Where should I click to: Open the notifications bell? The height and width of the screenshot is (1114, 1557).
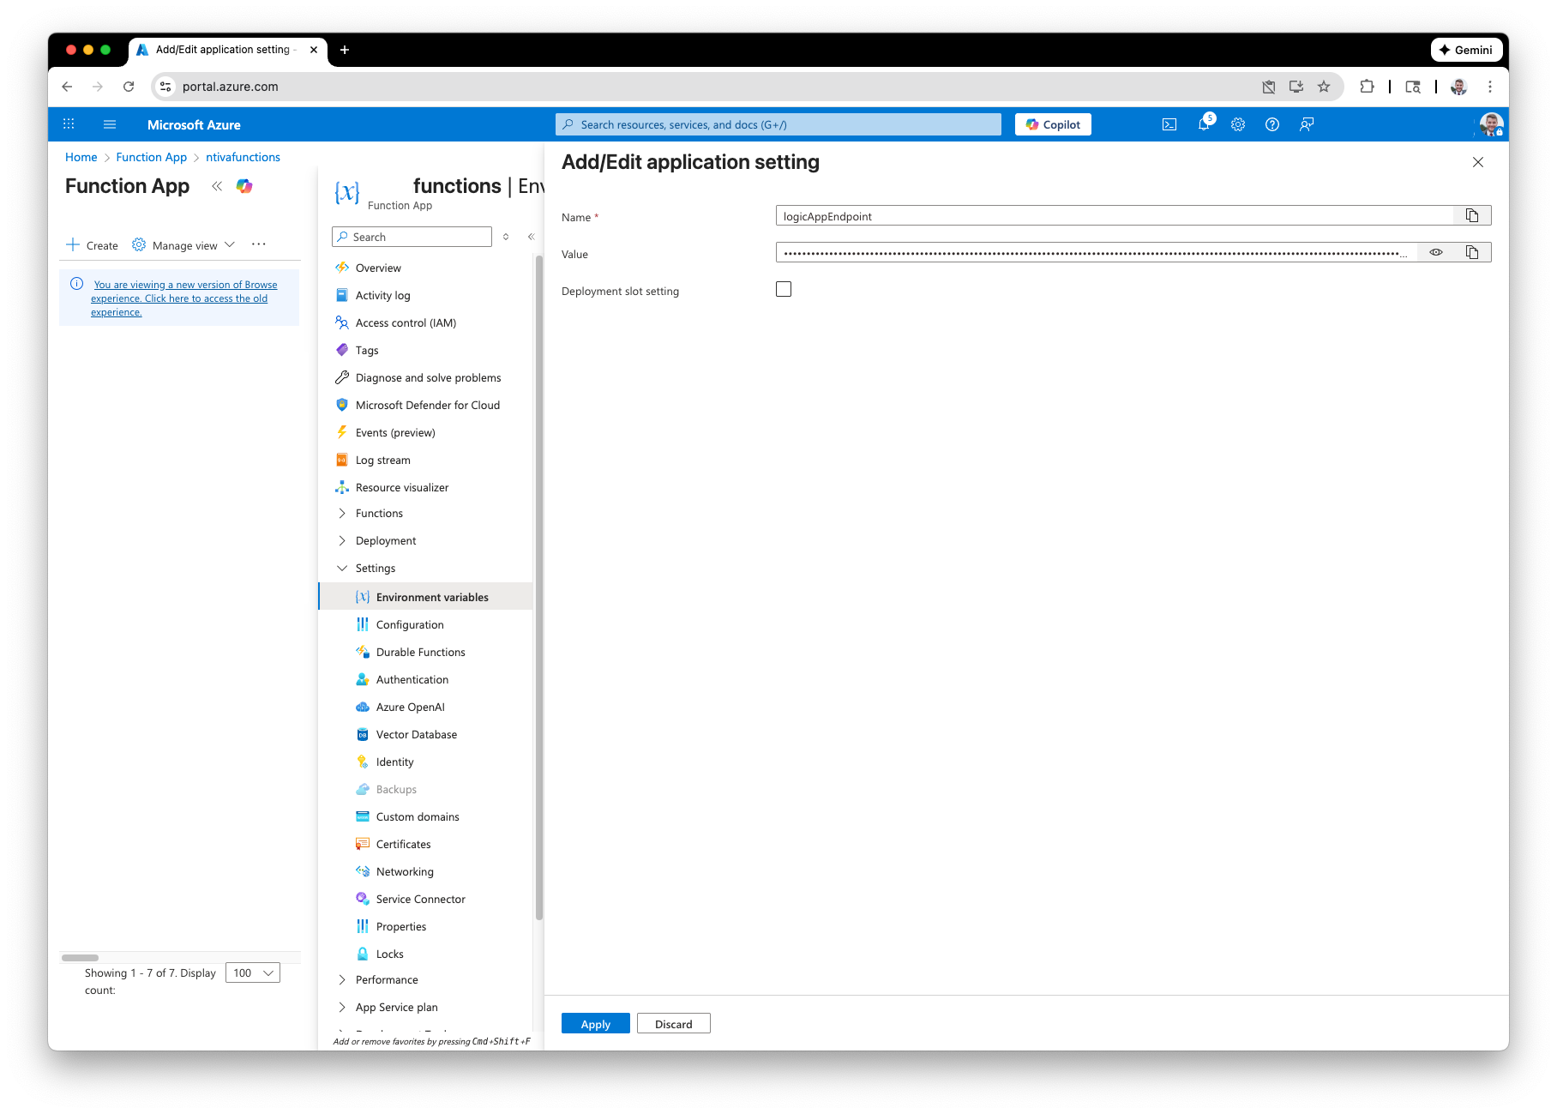[1204, 124]
